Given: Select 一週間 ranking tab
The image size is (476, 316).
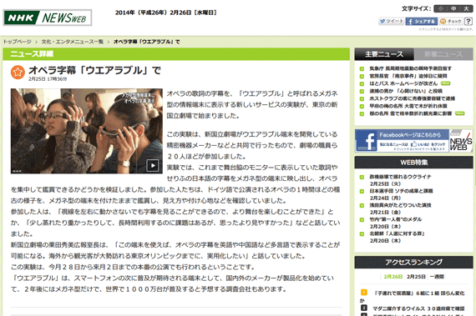Looking at the screenshot, I should (x=437, y=277).
